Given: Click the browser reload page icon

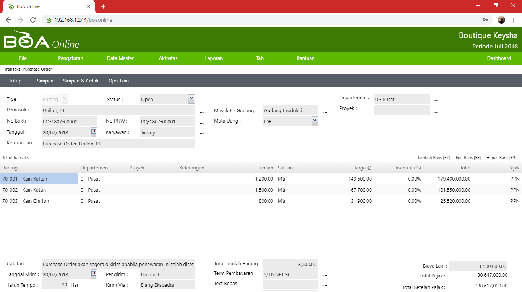Looking at the screenshot, I should tap(33, 20).
